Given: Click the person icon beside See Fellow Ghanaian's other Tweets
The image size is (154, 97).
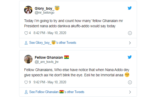Looking at the screenshot, I should [26, 92].
